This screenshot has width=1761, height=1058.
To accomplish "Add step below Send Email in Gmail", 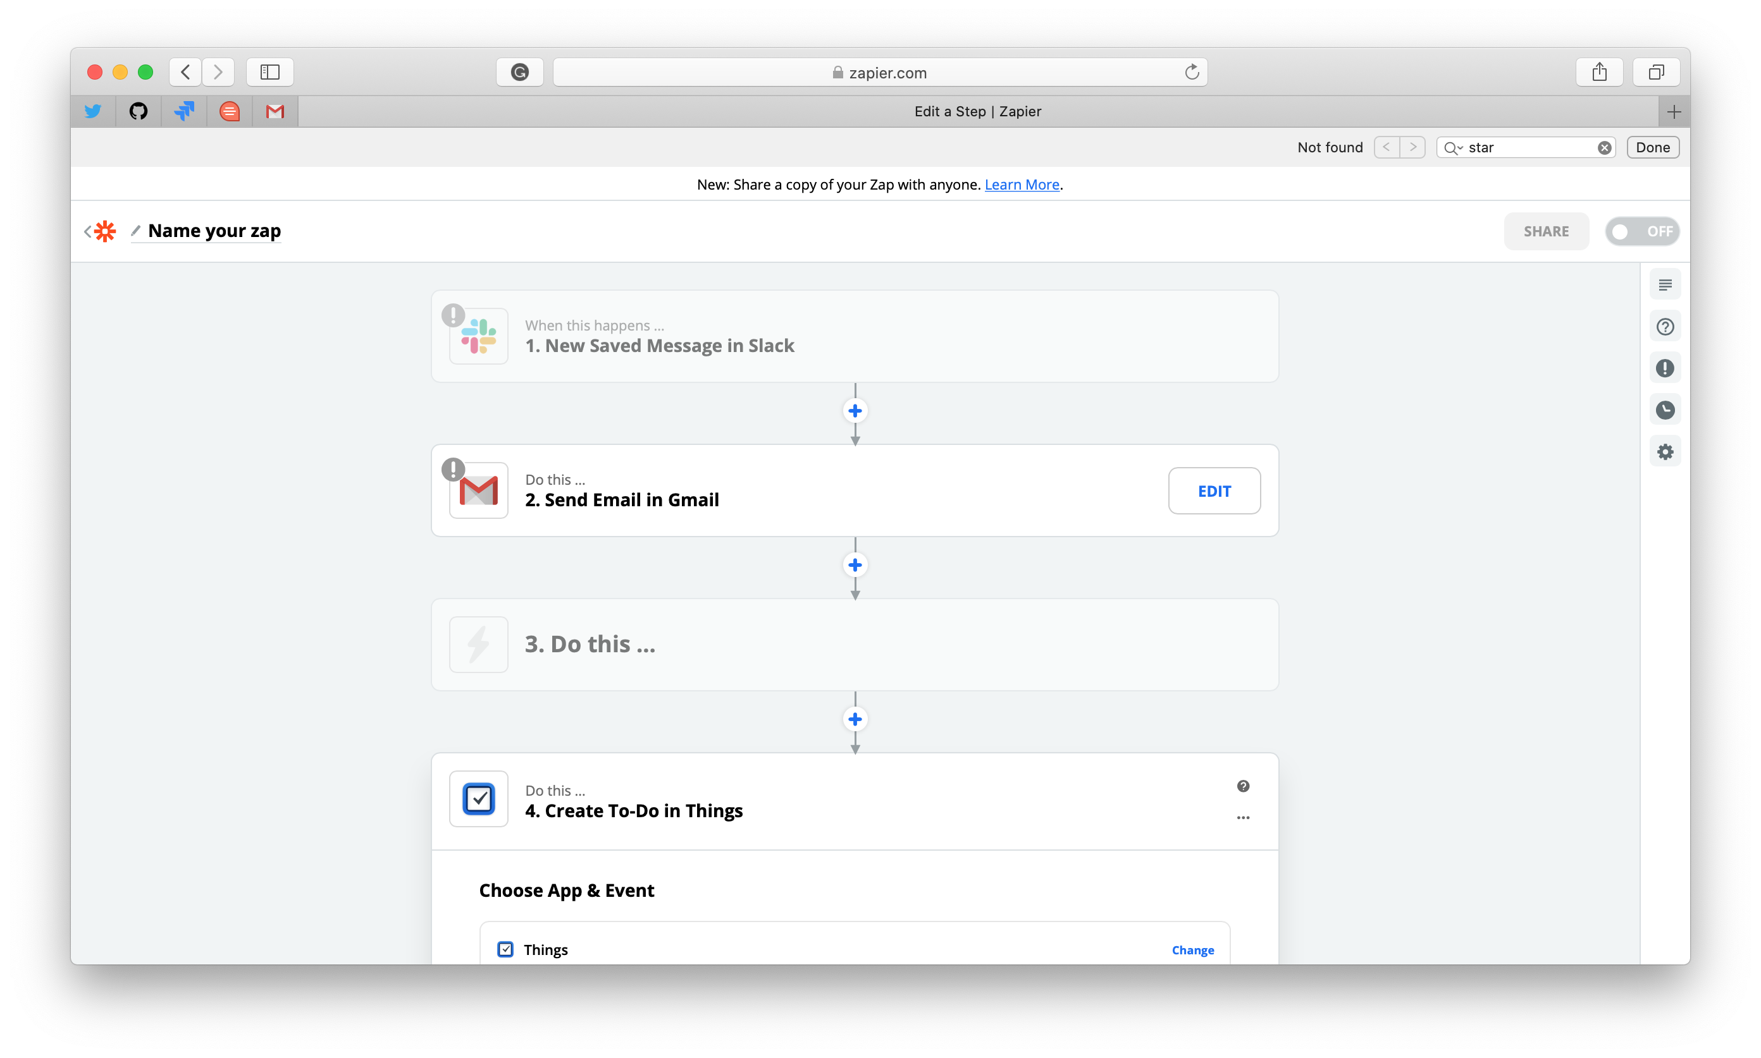I will [x=855, y=566].
